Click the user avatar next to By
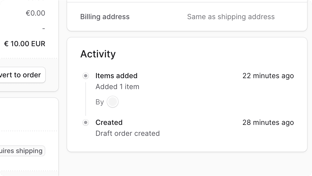312x176 pixels. [113, 102]
